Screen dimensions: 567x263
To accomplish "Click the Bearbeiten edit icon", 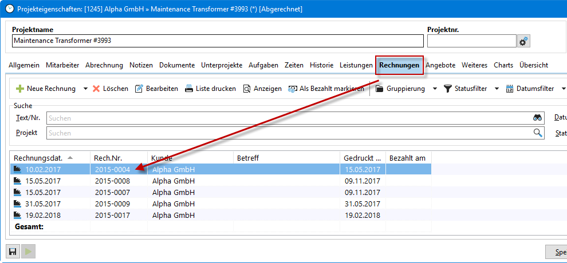I will click(x=139, y=89).
